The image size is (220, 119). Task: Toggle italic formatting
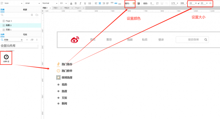click(x=80, y=3)
